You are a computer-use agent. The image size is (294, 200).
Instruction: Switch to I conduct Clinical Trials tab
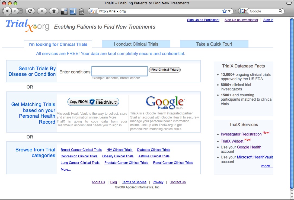(136, 44)
